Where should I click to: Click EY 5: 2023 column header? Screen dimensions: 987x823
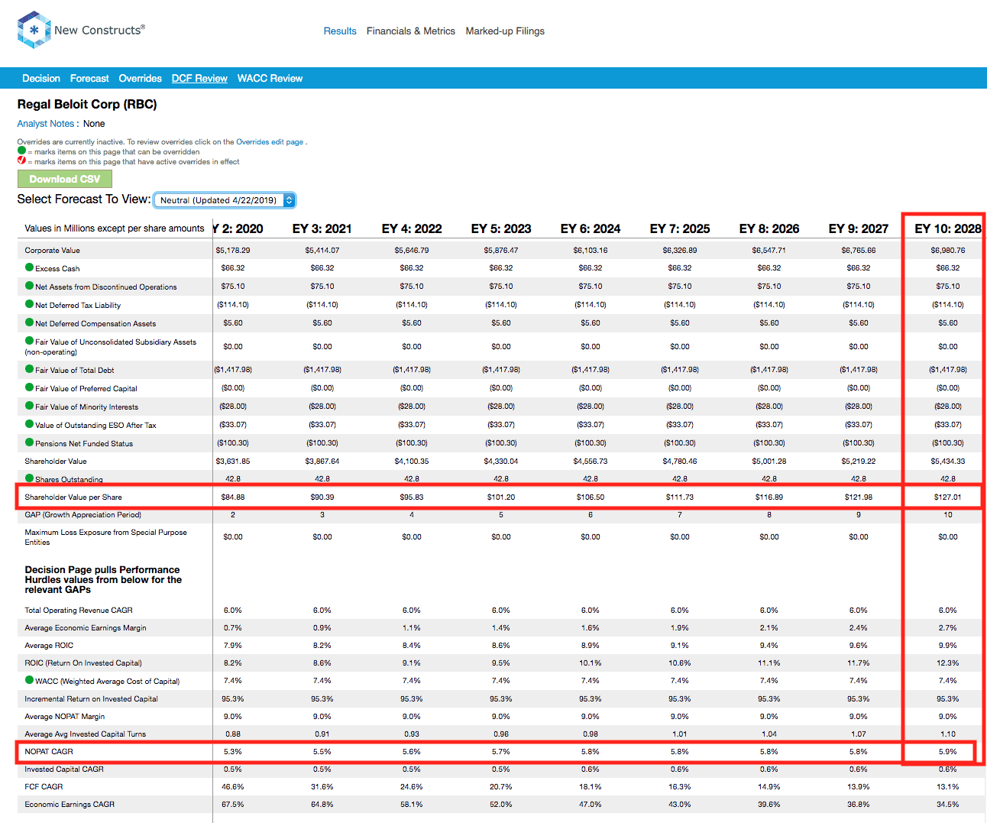click(501, 228)
